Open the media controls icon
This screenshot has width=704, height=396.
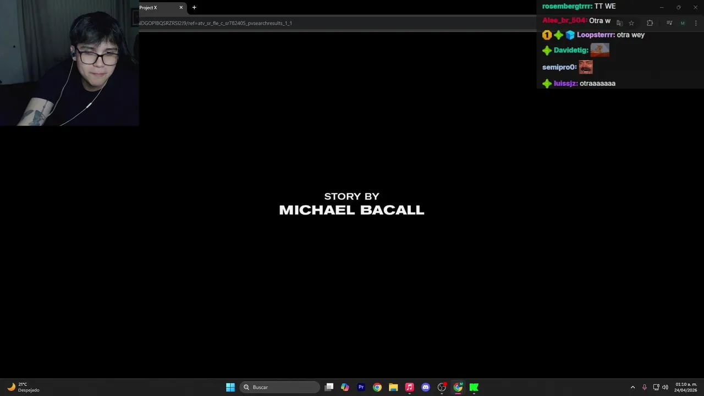pos(669,23)
